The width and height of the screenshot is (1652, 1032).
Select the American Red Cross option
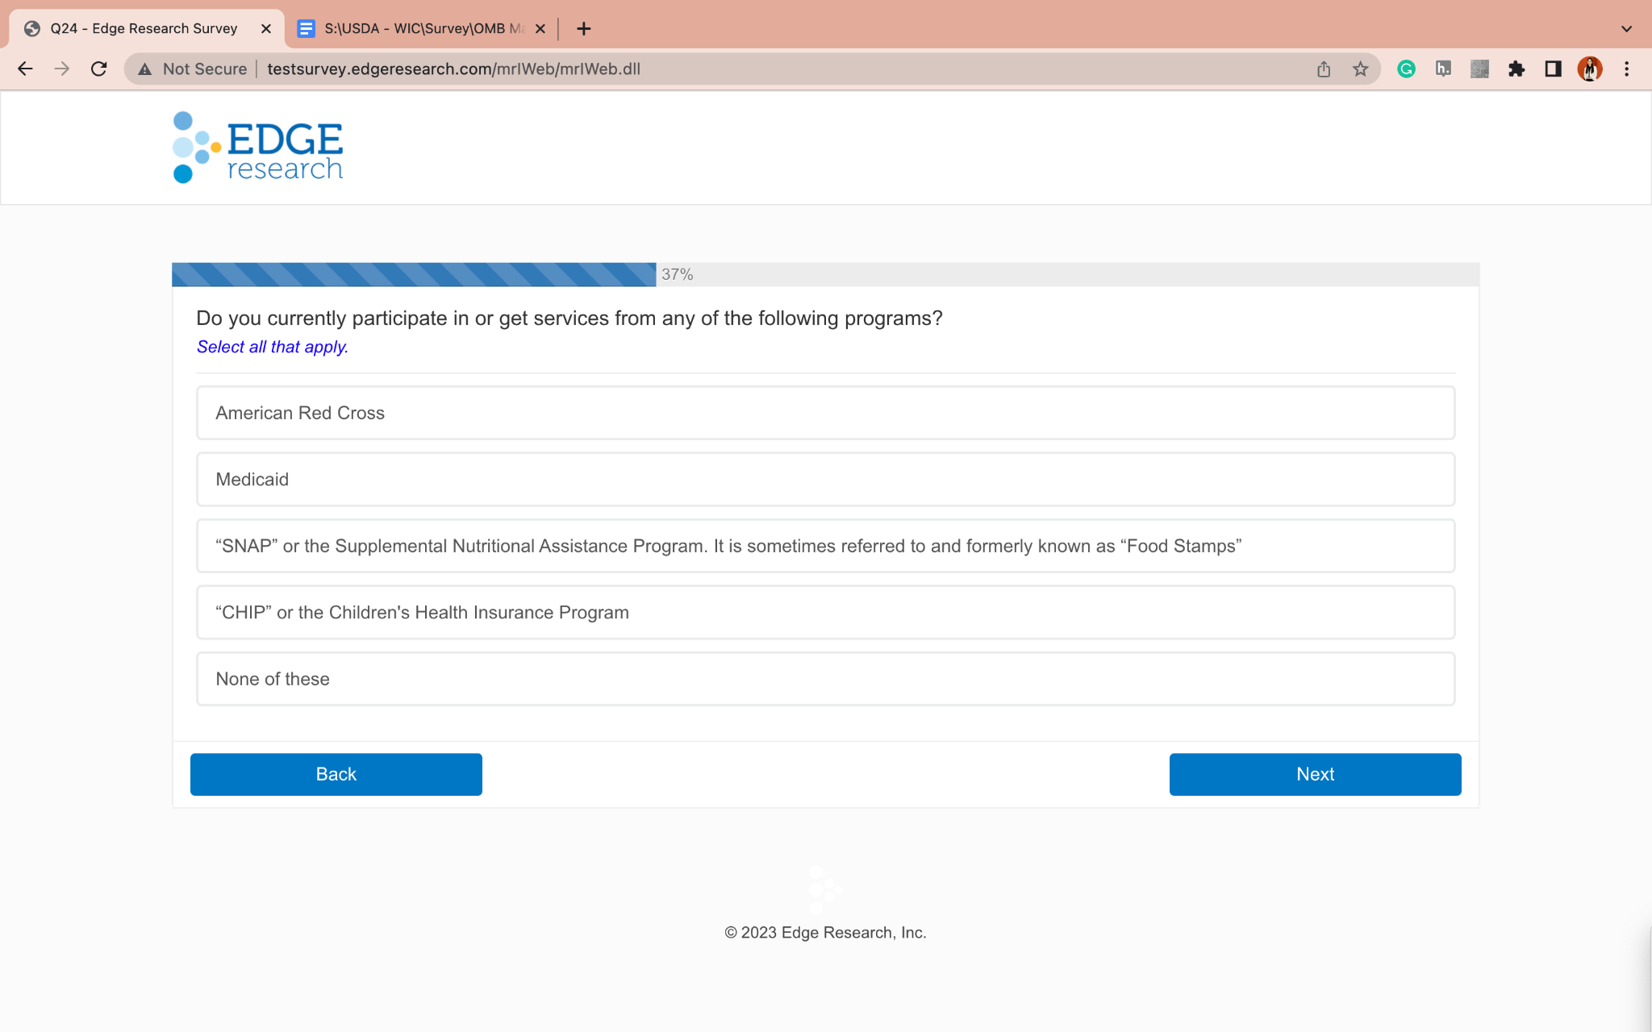point(825,413)
